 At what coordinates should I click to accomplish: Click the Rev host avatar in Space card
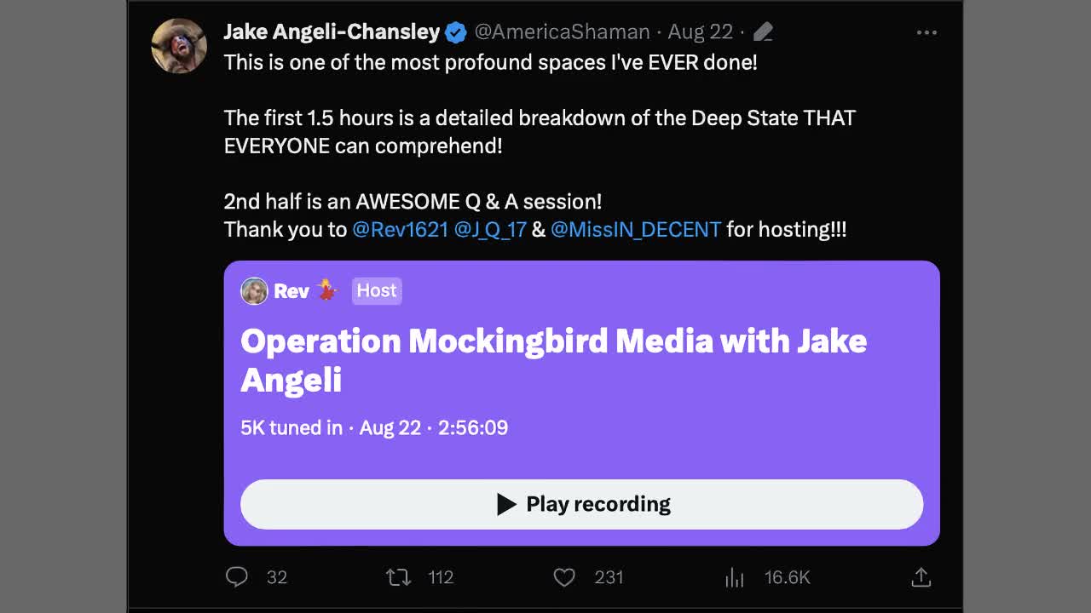(254, 291)
